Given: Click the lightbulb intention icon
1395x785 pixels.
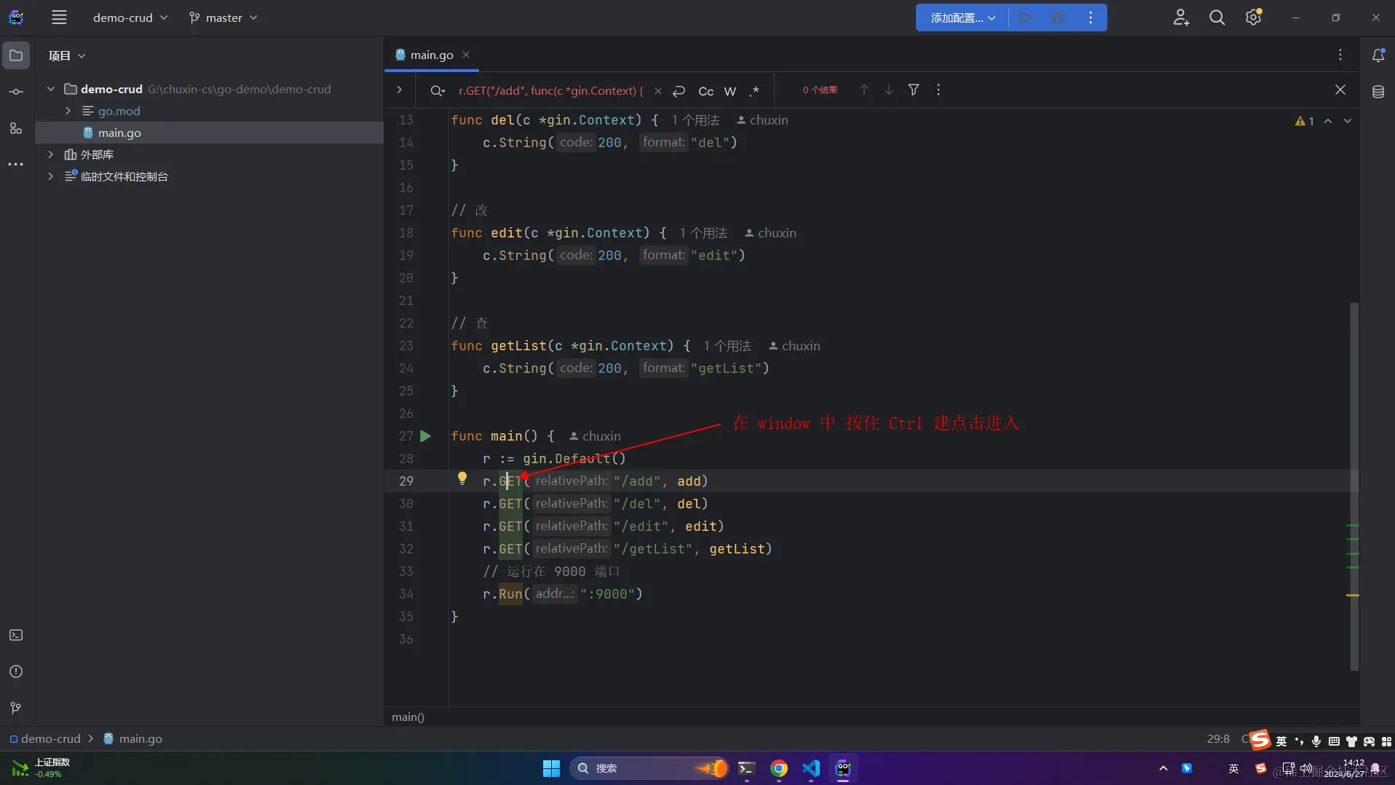Looking at the screenshot, I should [x=462, y=478].
